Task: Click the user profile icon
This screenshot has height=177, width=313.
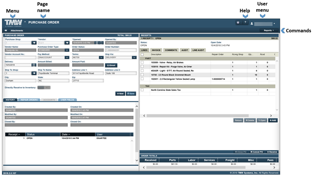Action: (x=252, y=24)
